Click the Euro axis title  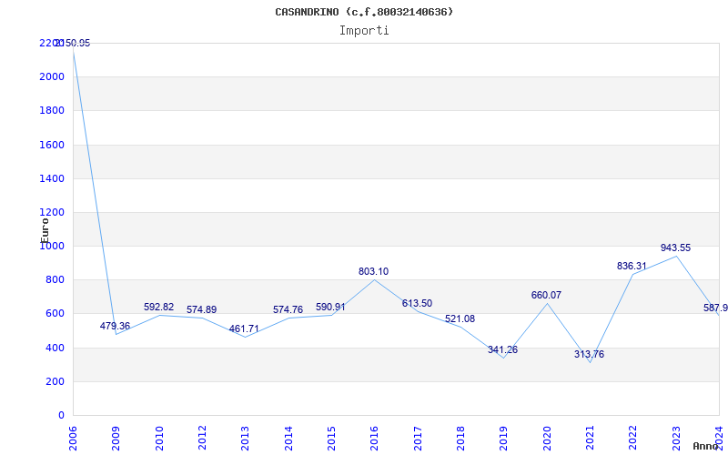click(45, 230)
